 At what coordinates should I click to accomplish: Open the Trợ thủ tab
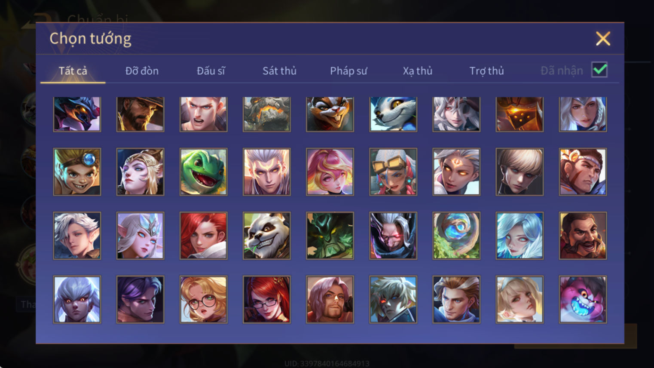[x=486, y=71]
